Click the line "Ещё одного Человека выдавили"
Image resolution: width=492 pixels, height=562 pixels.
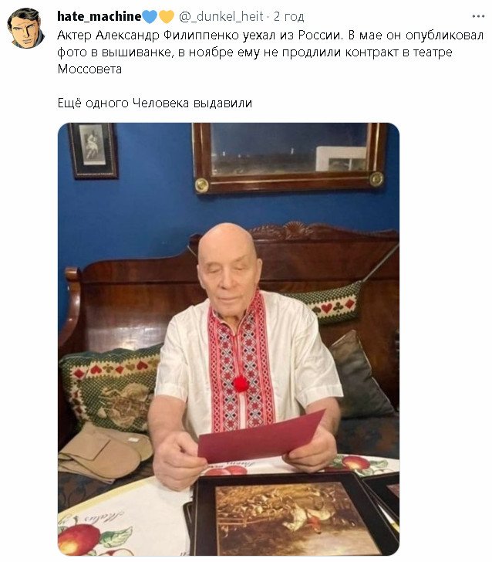coord(155,103)
